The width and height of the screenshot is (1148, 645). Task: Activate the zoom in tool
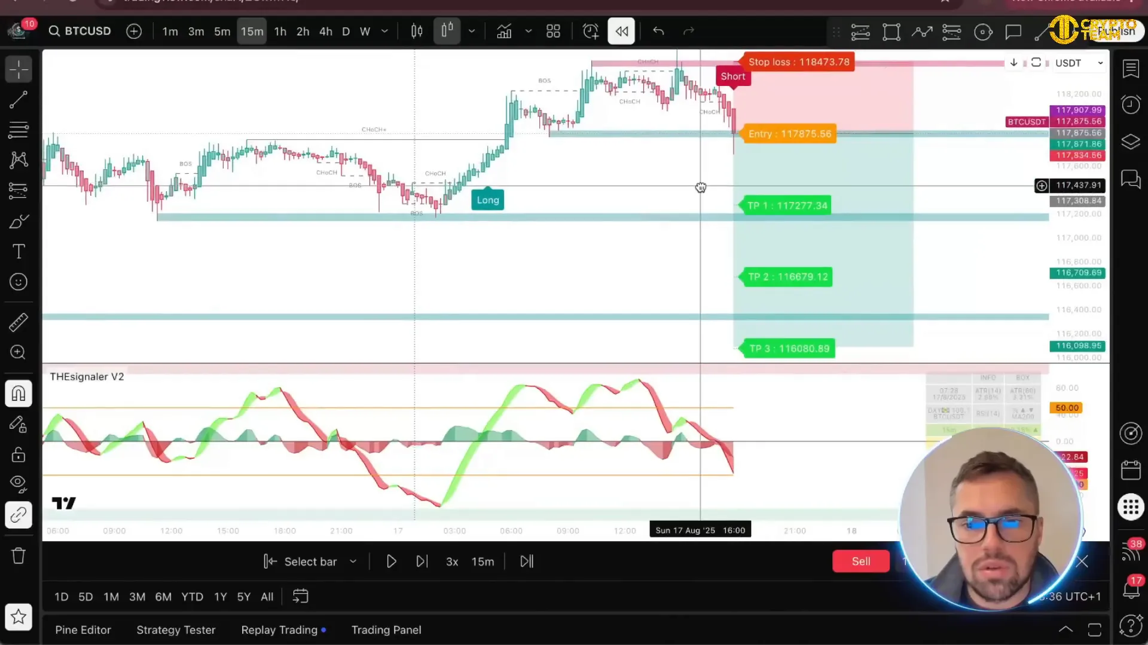pos(19,352)
